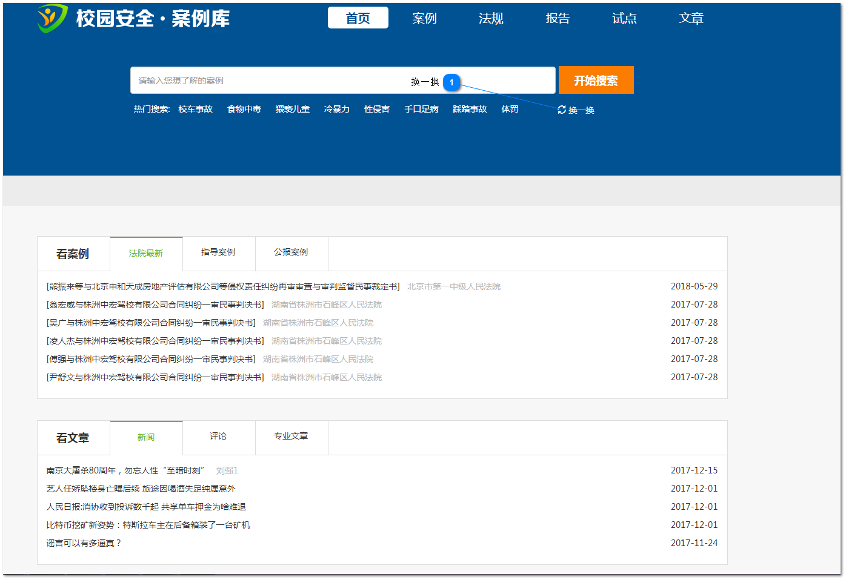Switch to the 文章 navigation tab

point(691,18)
